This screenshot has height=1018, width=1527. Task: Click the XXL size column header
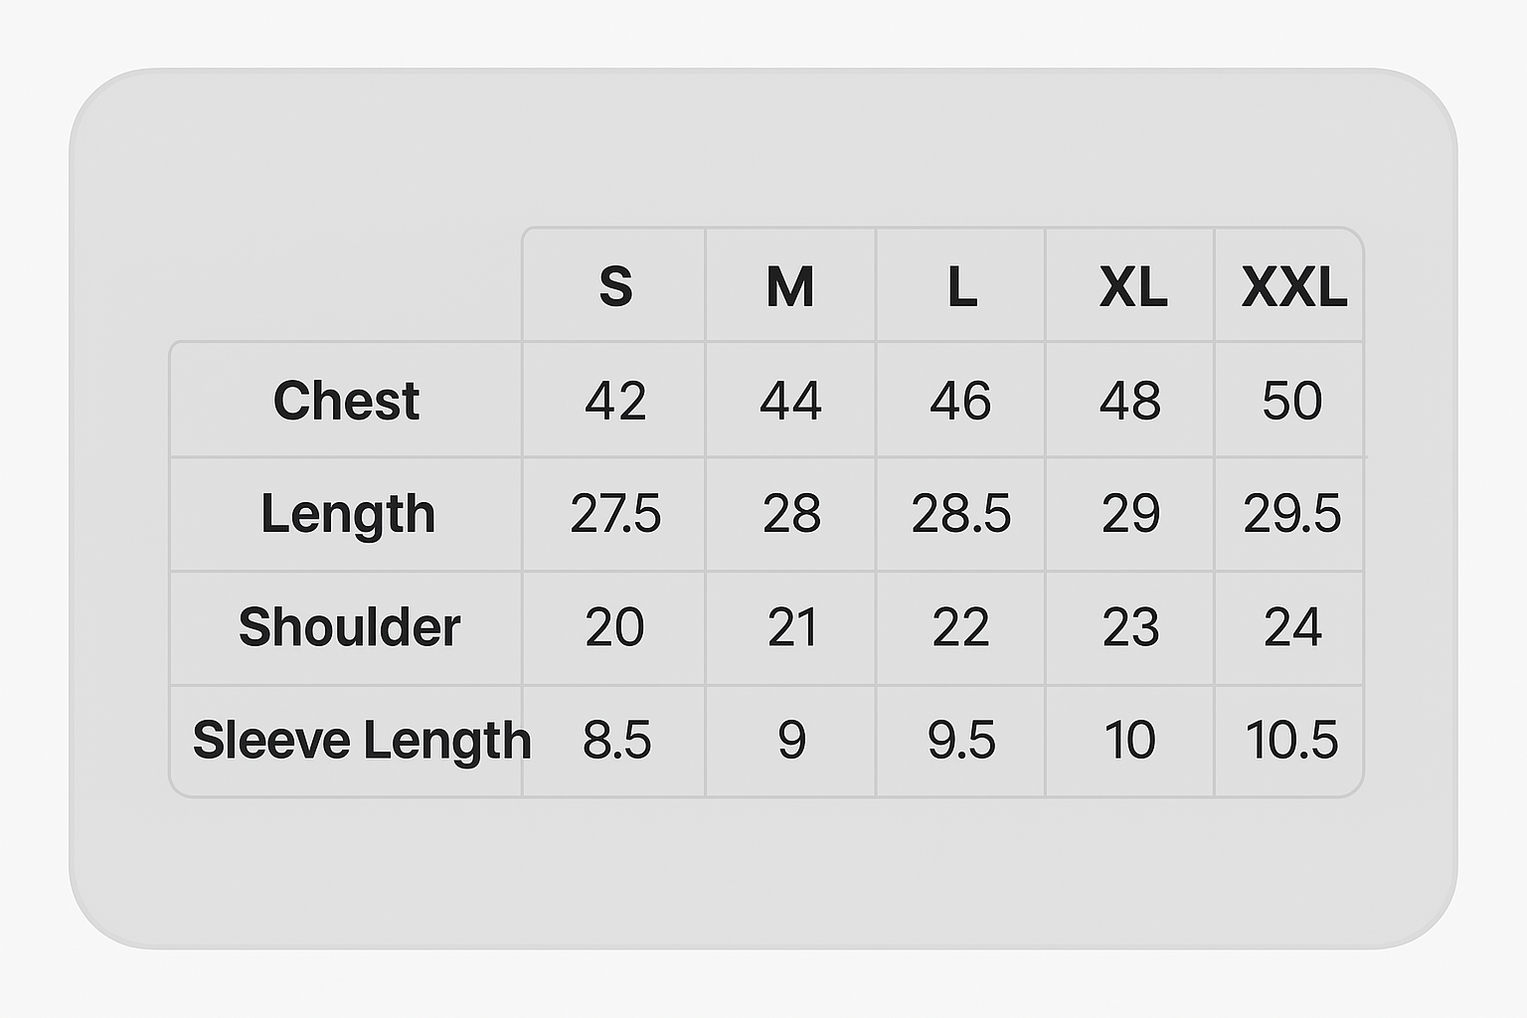pyautogui.click(x=1292, y=286)
